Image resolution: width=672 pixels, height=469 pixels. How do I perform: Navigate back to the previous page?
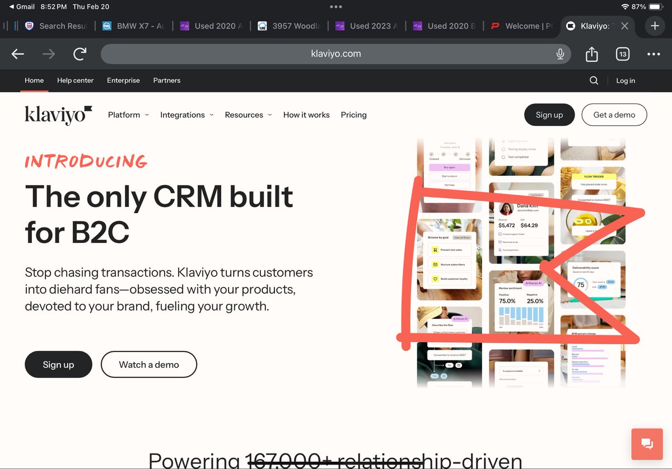tap(17, 54)
